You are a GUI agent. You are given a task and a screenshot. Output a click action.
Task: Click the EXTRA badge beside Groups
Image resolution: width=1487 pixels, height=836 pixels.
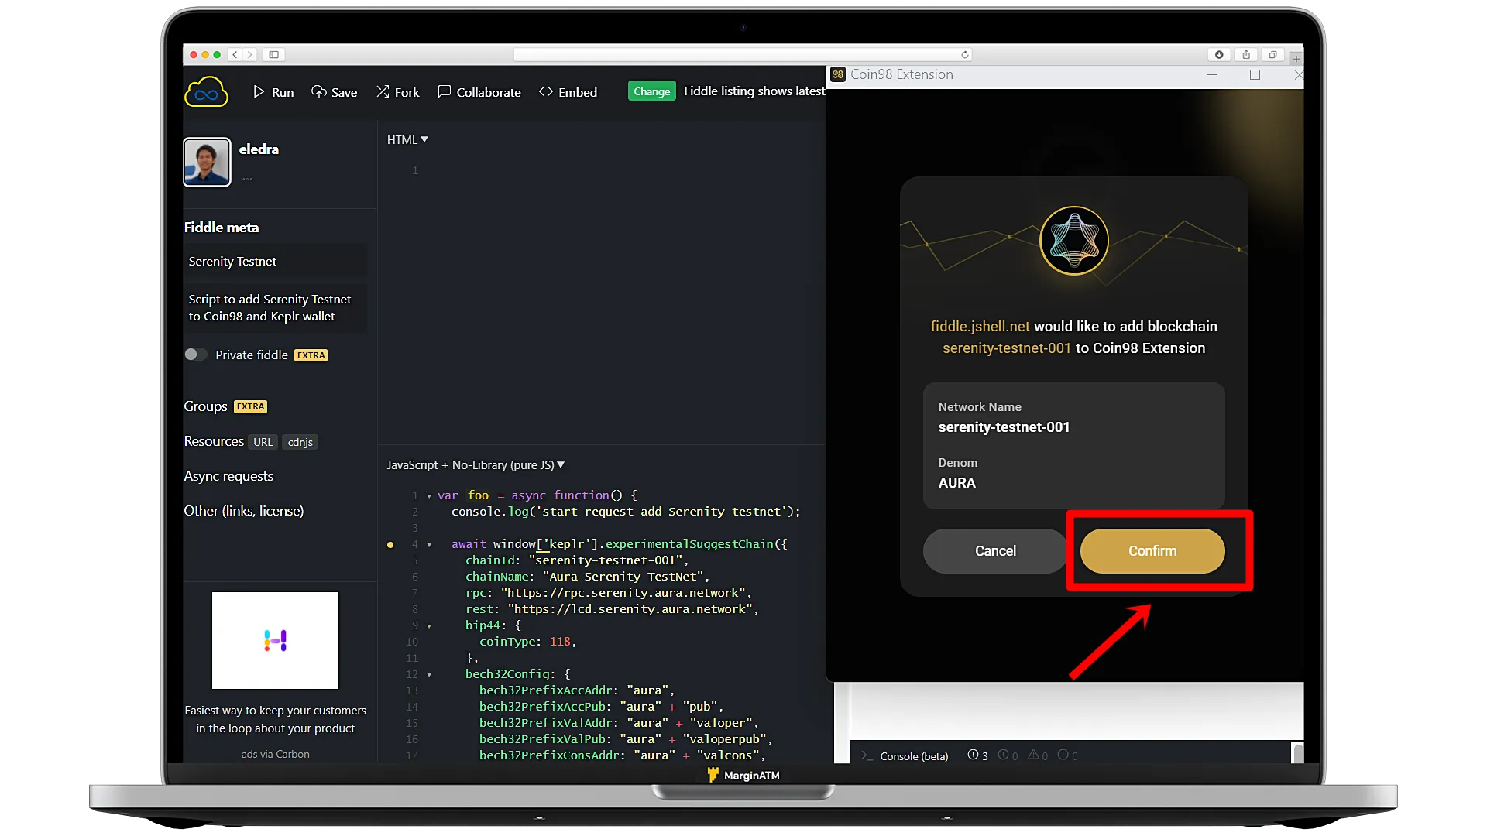pos(251,406)
